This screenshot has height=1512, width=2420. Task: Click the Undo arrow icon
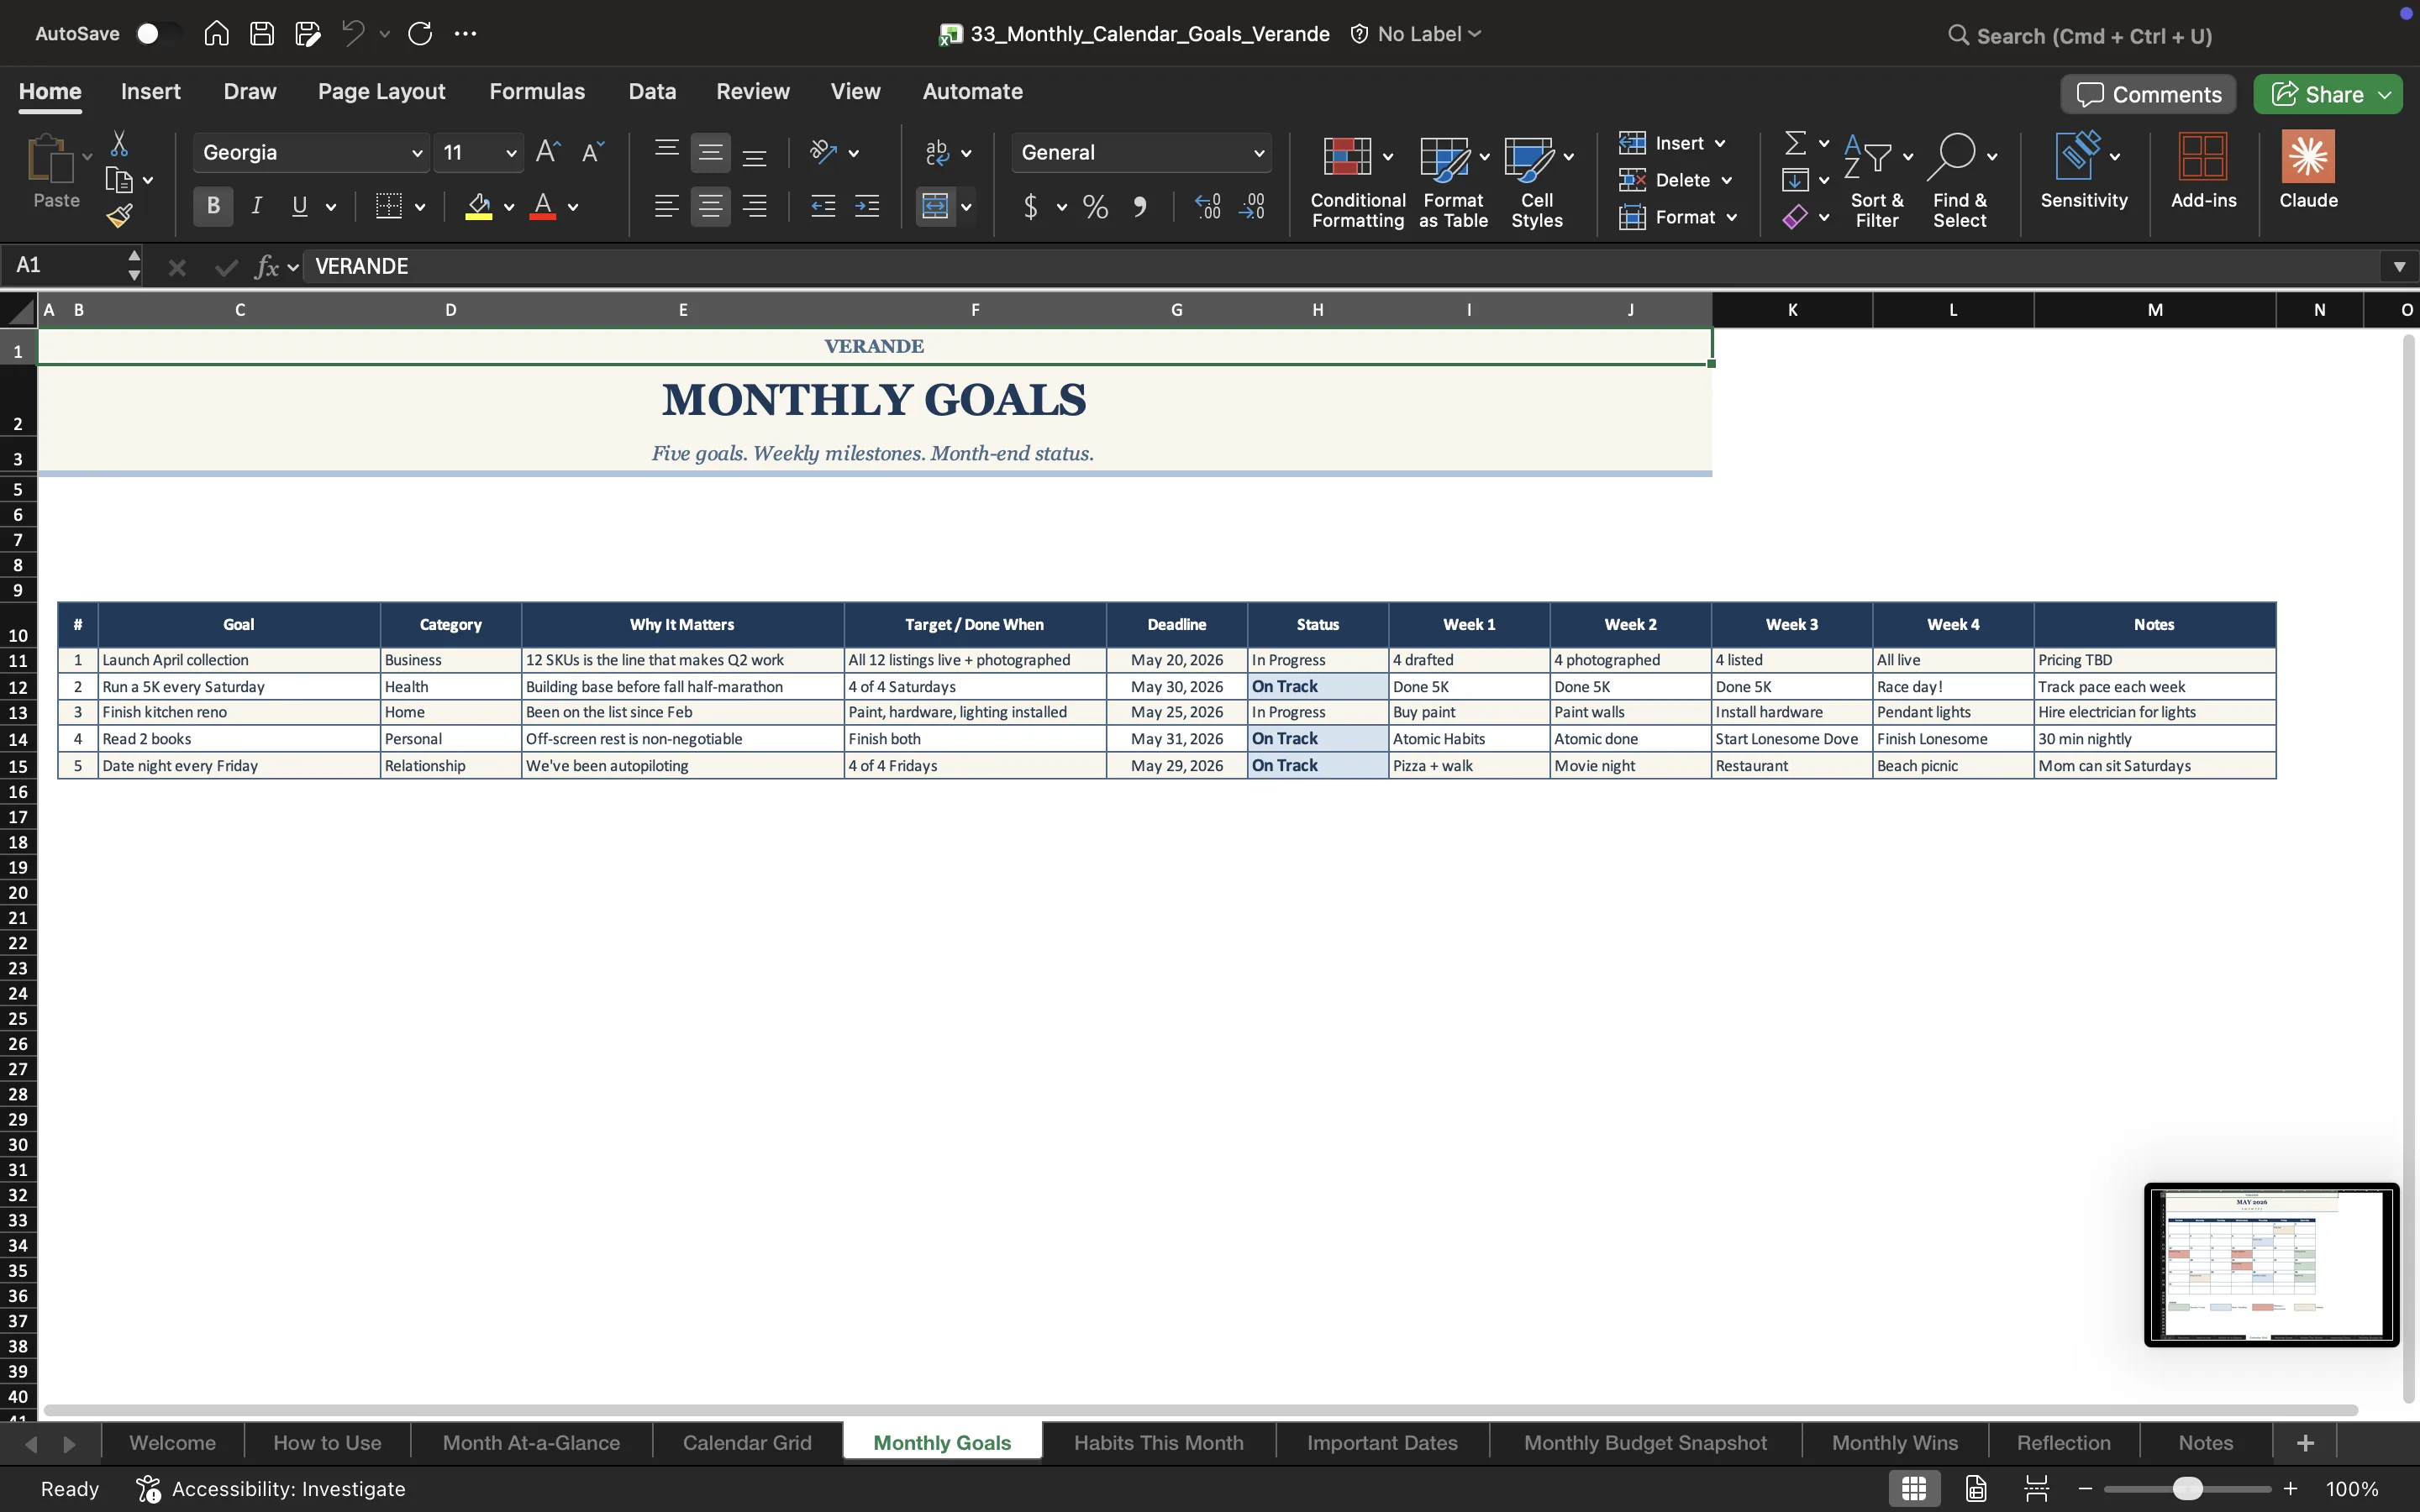coord(352,34)
